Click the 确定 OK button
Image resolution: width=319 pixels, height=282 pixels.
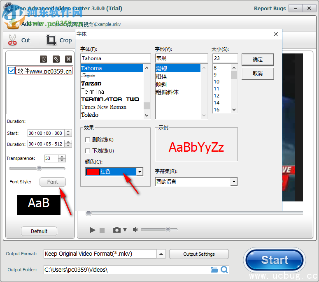pyautogui.click(x=258, y=60)
